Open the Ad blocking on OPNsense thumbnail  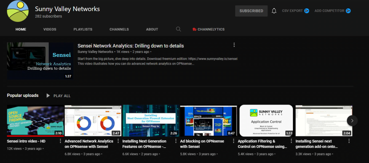pos(208,121)
